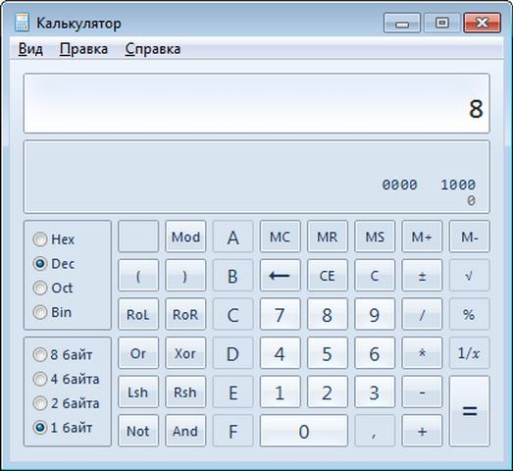Click the RoR rotate right button
Screen dimensions: 513x471
[185, 314]
